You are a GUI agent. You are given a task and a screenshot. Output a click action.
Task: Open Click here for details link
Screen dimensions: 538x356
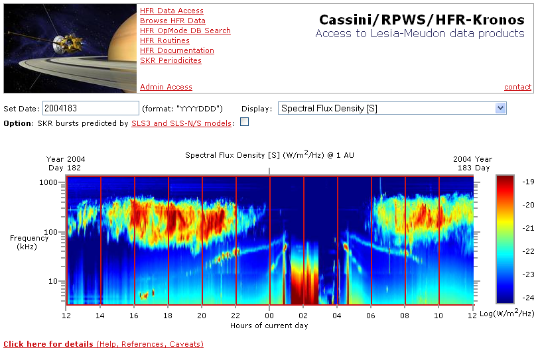click(x=103, y=344)
